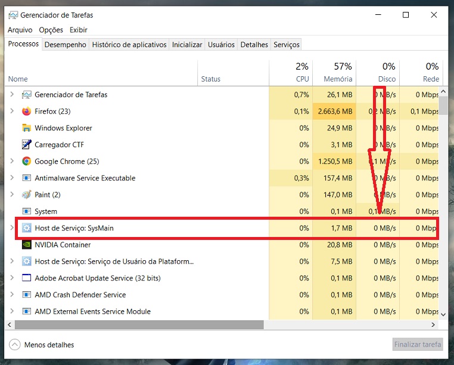
Task: Click the Firefox icon in process list
Action: pyautogui.click(x=27, y=111)
